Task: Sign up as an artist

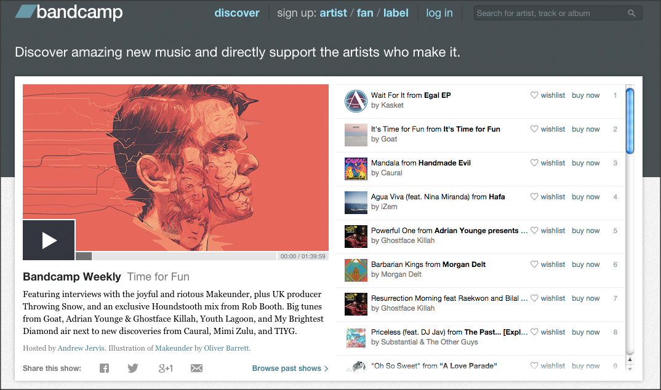Action: pyautogui.click(x=333, y=13)
